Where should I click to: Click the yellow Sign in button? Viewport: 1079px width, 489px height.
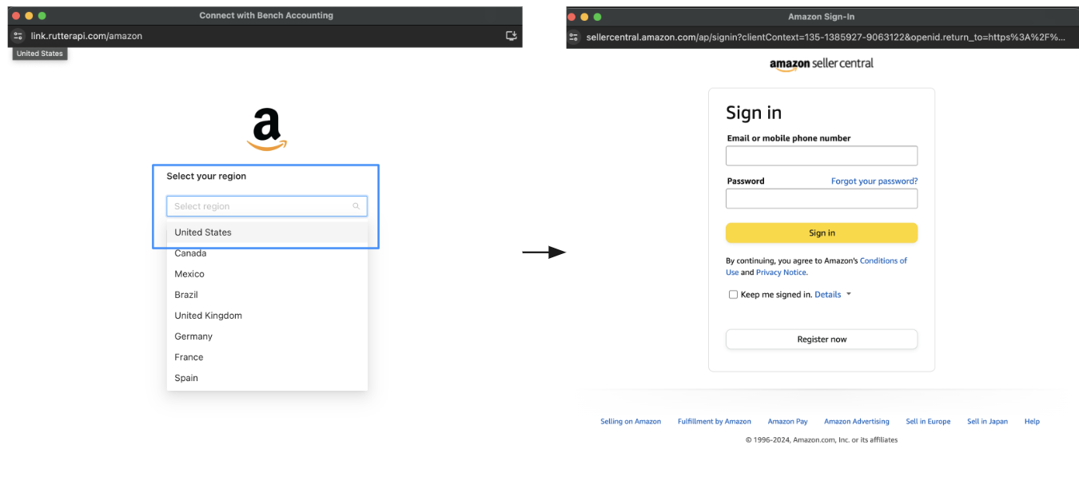[x=822, y=233]
